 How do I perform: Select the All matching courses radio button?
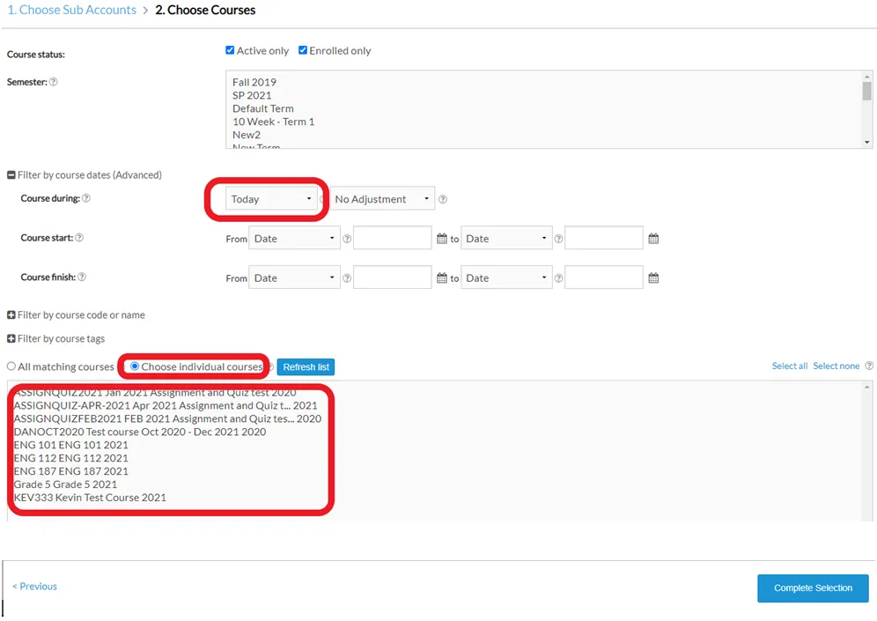[11, 366]
